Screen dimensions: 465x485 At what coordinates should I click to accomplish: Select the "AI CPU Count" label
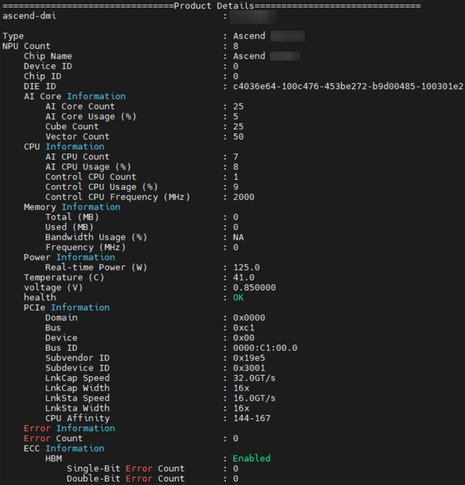(x=77, y=157)
